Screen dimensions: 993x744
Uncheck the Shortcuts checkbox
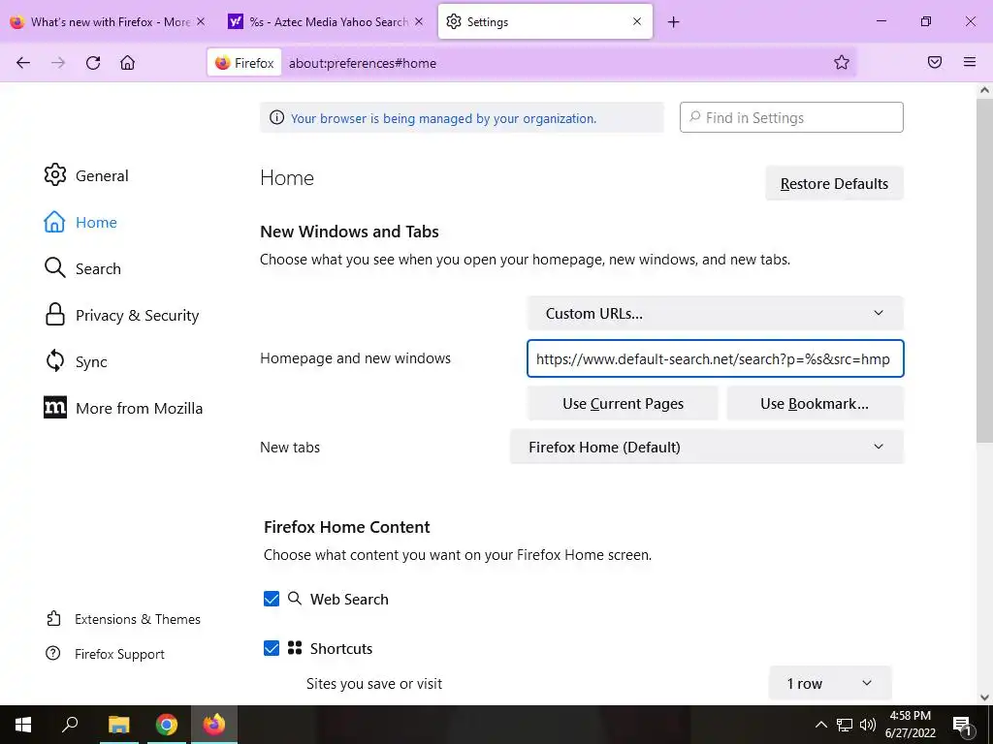pyautogui.click(x=272, y=648)
